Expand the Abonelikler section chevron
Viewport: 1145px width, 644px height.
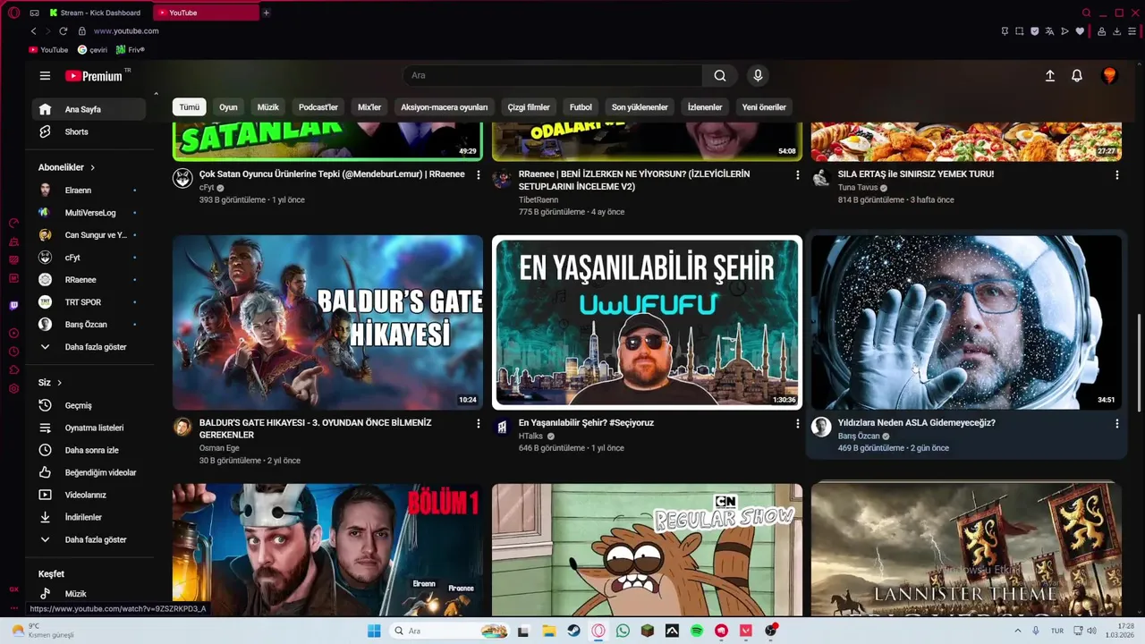(92, 167)
